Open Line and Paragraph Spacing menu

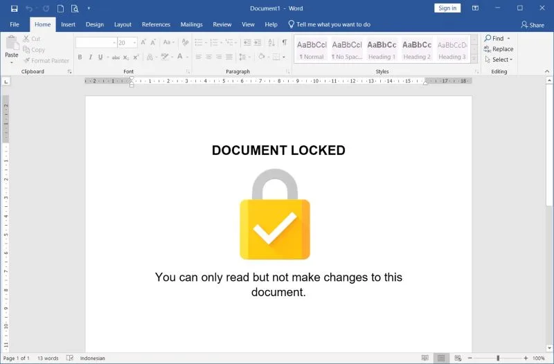click(244, 57)
